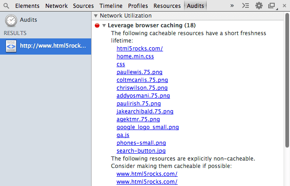Switch to the Network tab
This screenshot has width=290, height=186.
pos(56,6)
